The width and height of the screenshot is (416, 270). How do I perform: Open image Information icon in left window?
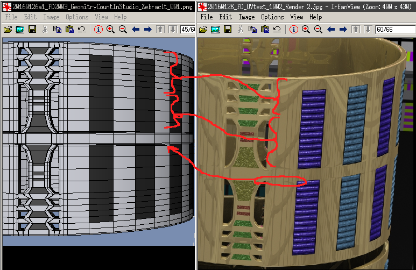(98, 29)
